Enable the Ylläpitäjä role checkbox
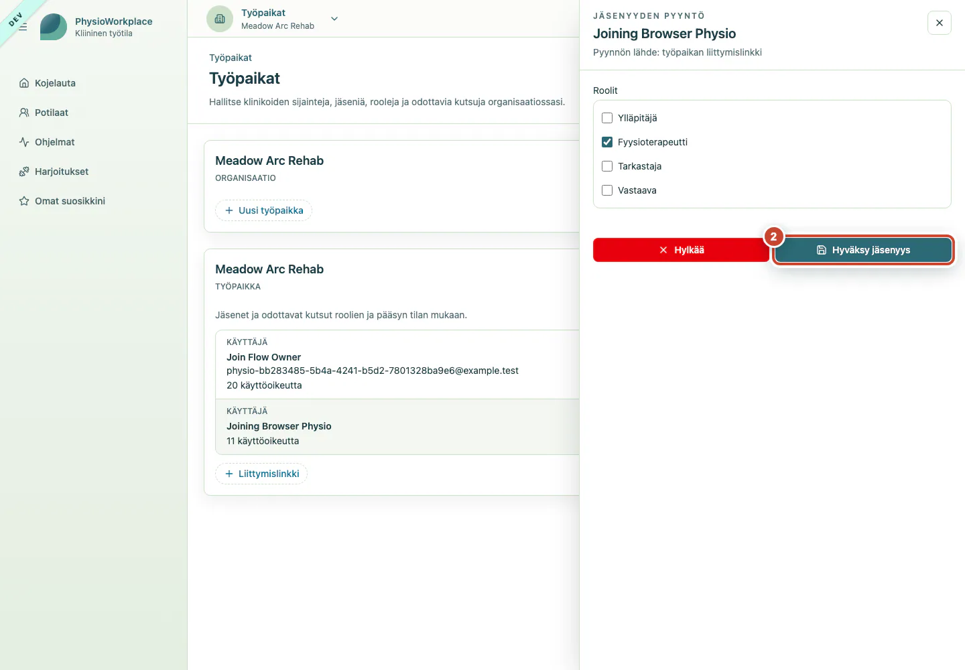 (x=607, y=118)
